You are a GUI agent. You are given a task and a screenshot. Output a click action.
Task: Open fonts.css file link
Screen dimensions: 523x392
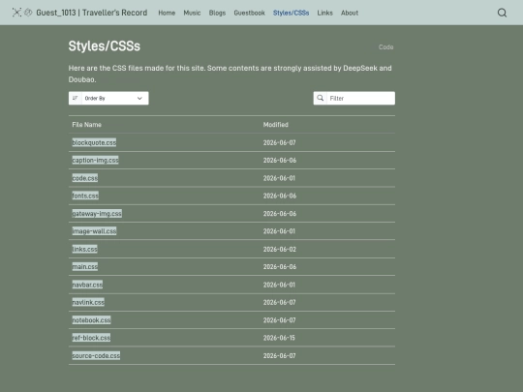click(x=85, y=196)
